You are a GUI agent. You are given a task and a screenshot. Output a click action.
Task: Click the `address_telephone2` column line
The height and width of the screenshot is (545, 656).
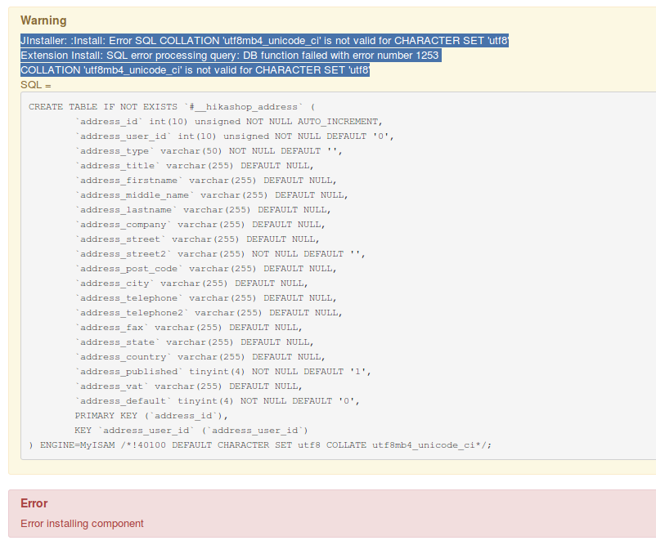pos(209,313)
